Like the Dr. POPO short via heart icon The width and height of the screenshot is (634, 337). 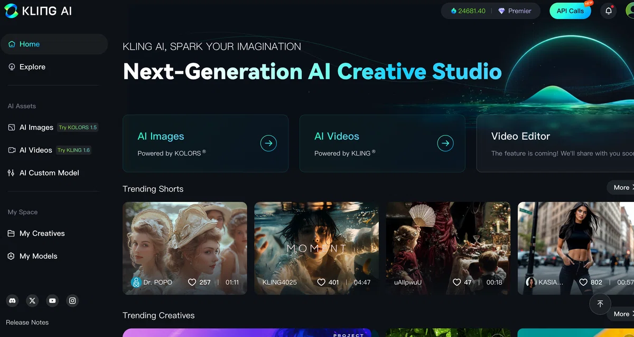(x=192, y=282)
